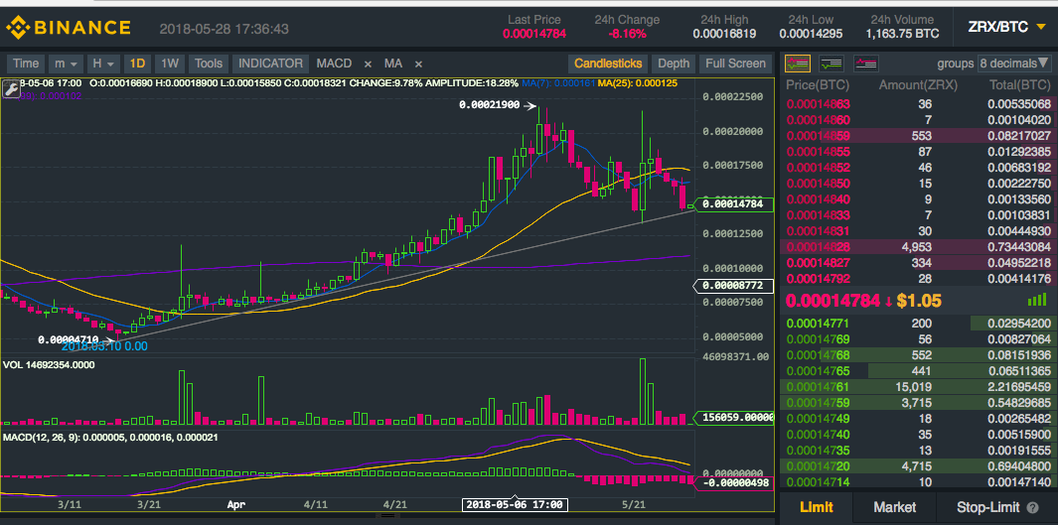Click the 24h Low value 0.00014295
The image size is (1058, 525).
(811, 34)
